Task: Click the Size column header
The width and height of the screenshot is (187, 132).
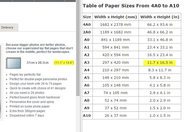Action: pyautogui.click(x=87, y=17)
